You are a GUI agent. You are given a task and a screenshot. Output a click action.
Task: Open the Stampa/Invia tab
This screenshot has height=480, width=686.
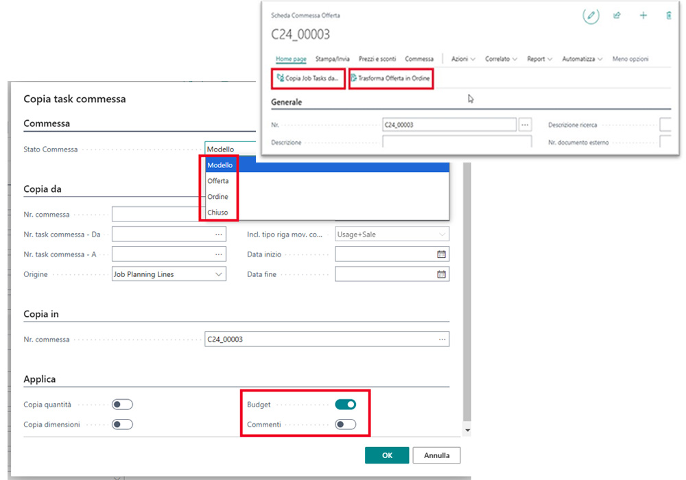(333, 59)
